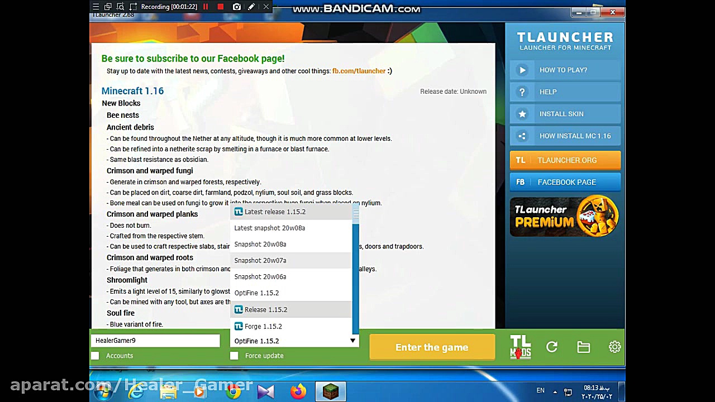This screenshot has height=402, width=715.
Task: Visit TLAUNCHER.ORG website button
Action: 565,160
